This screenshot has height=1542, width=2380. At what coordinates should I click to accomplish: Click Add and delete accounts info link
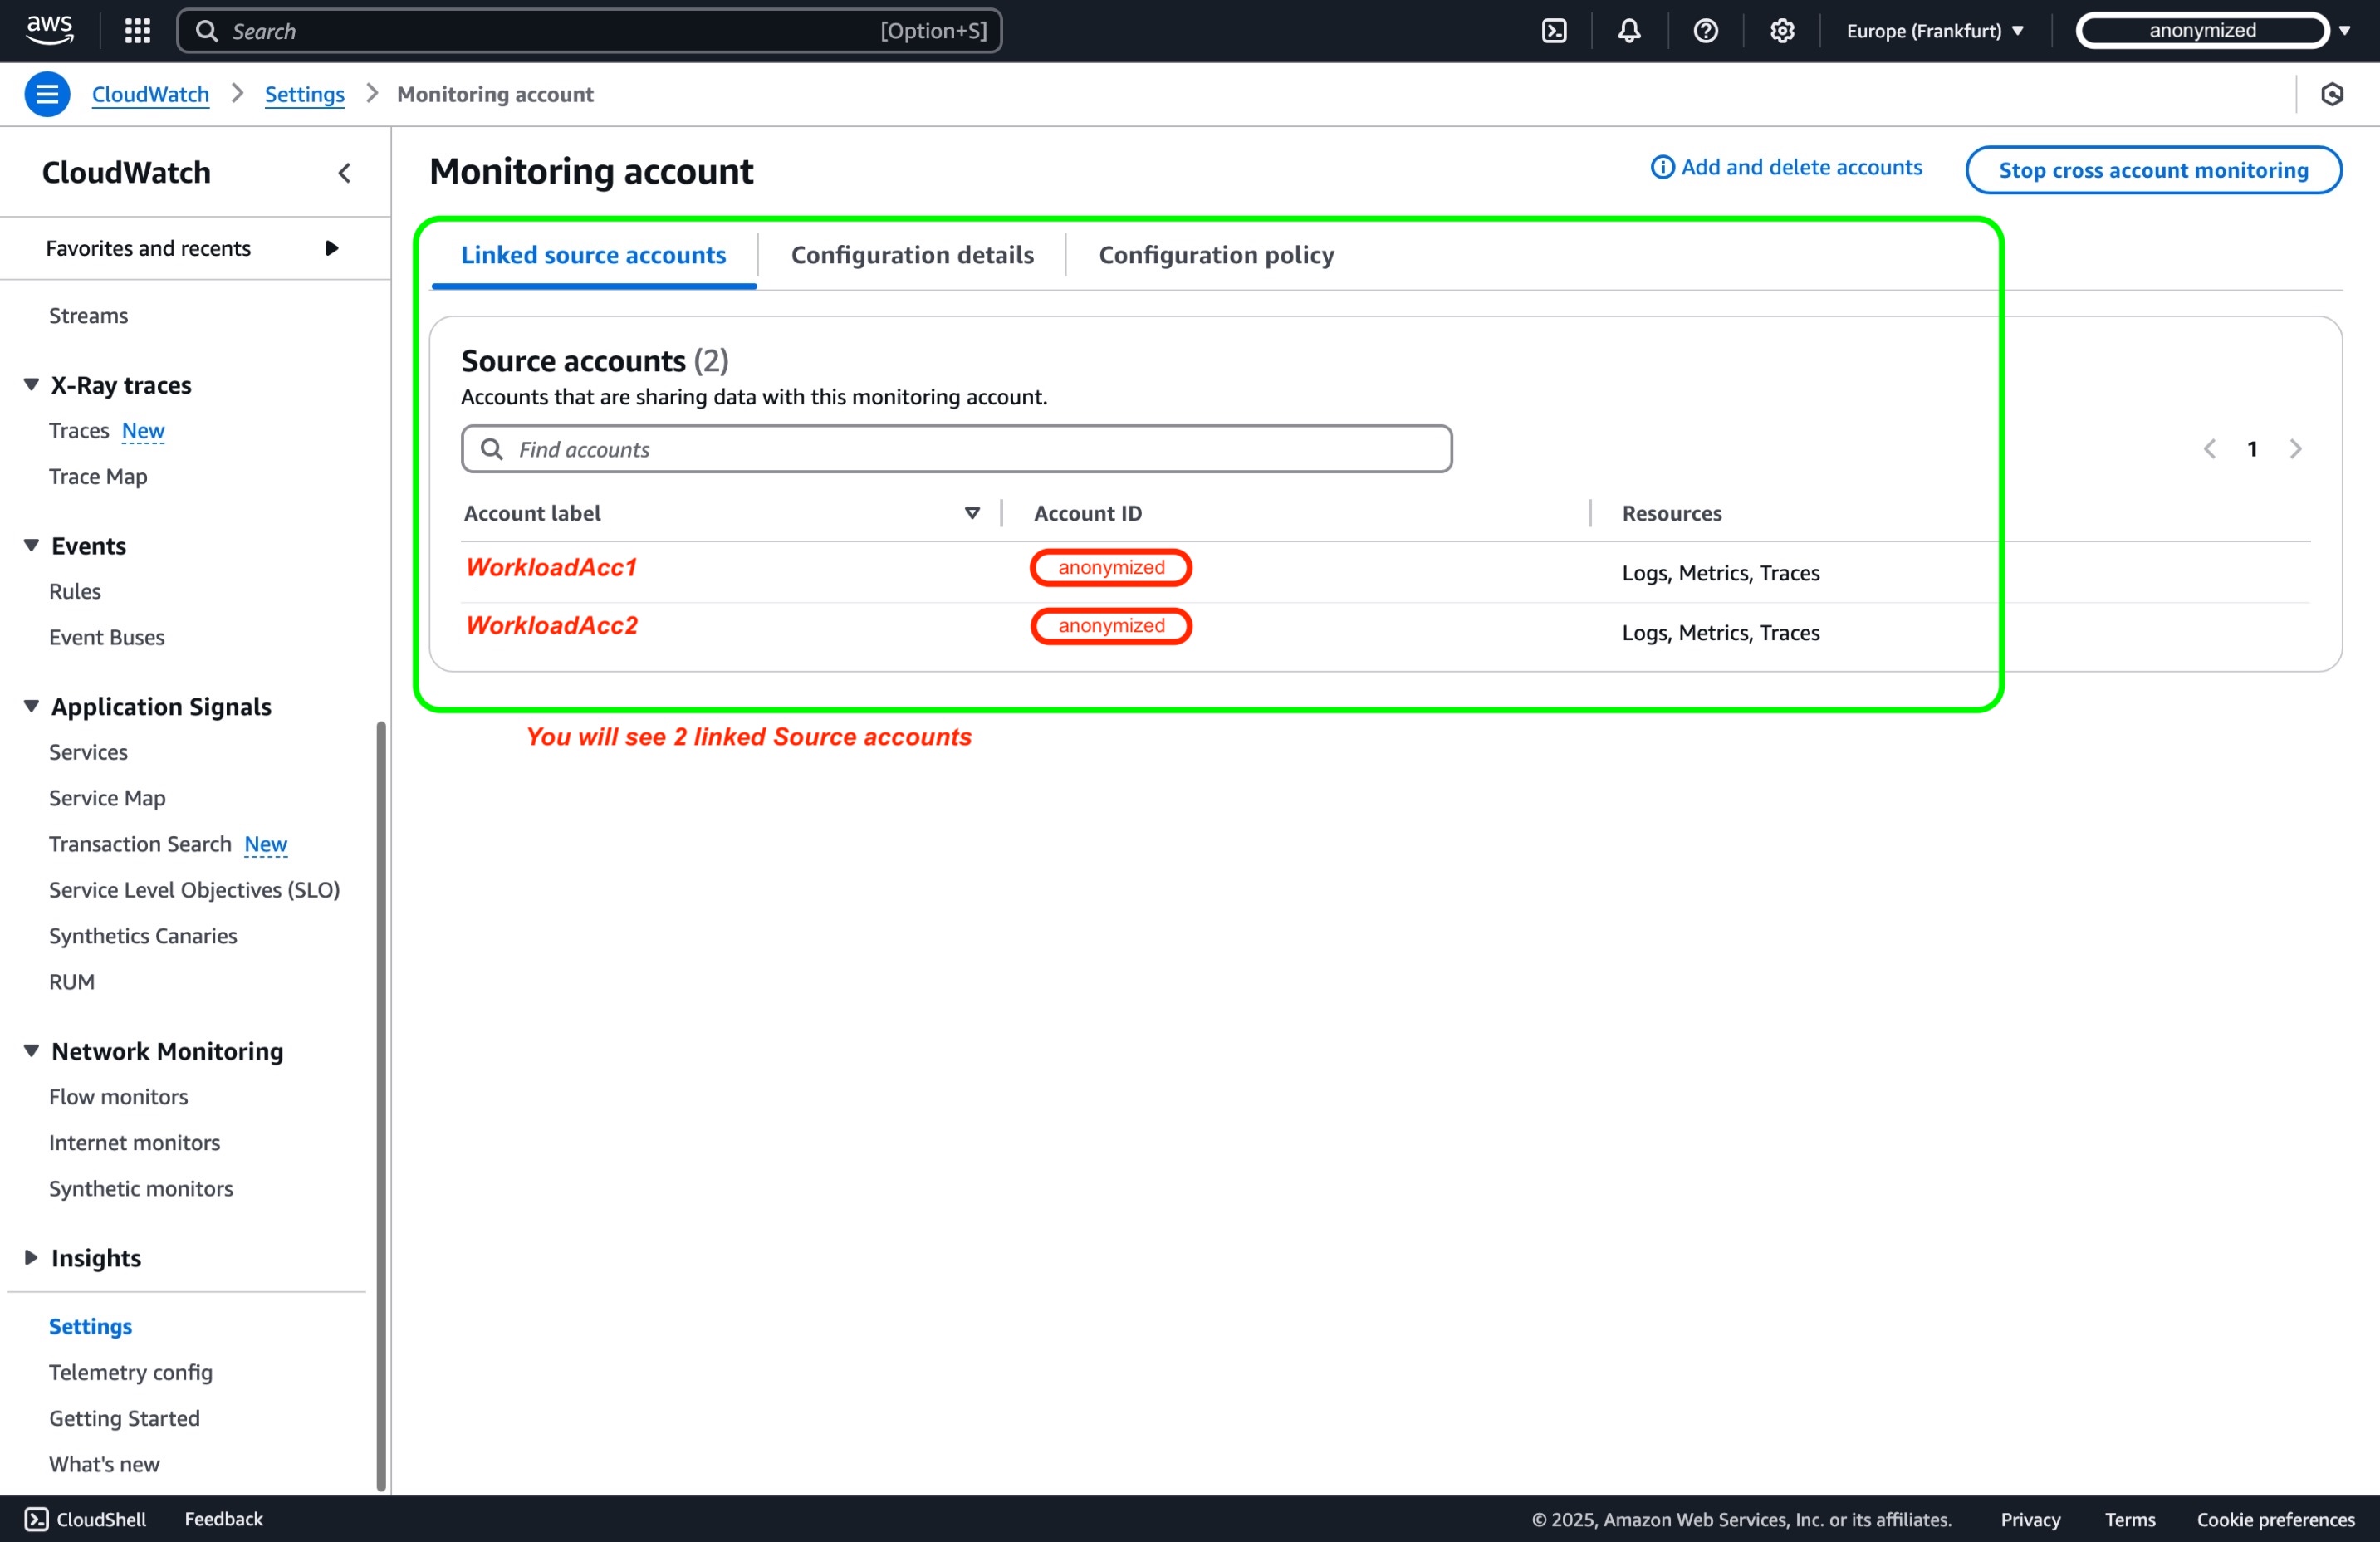(x=1787, y=167)
